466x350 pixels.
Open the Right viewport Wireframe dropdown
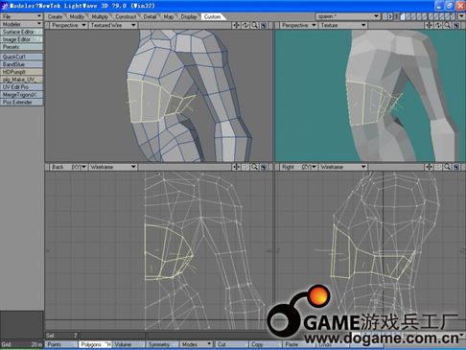[343, 167]
